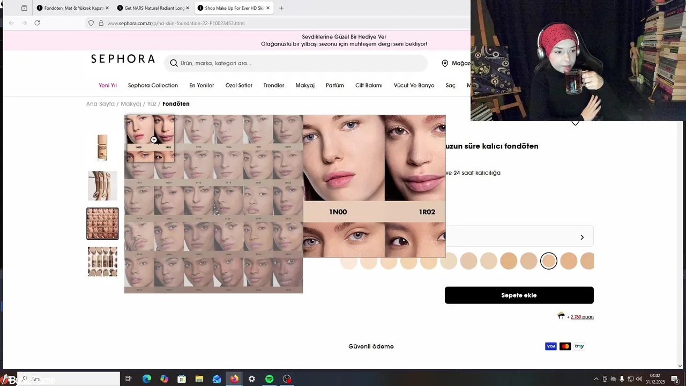This screenshot has width=686, height=386.
Task: Pick the swatch immediately left of the selected shade
Action: click(x=528, y=261)
